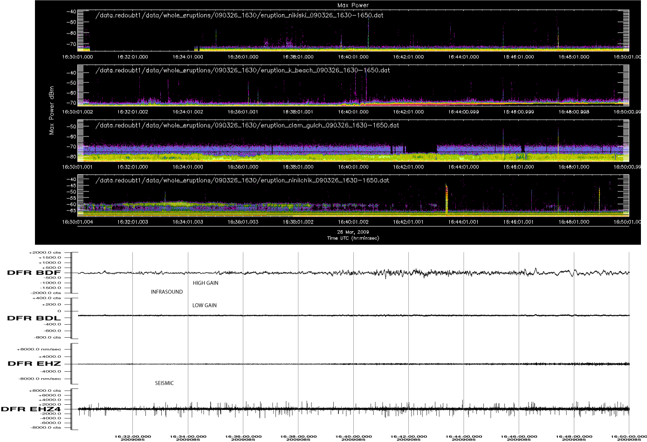Click the "16:40:01.002" time in ninilchik panel
The height and width of the screenshot is (442, 647).
(x=353, y=222)
